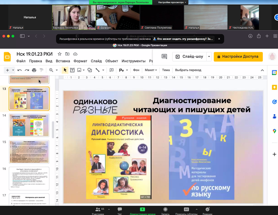This screenshot has width=278, height=215.
Task: Open Zoom chat (Чат)
Action: (x=120, y=210)
